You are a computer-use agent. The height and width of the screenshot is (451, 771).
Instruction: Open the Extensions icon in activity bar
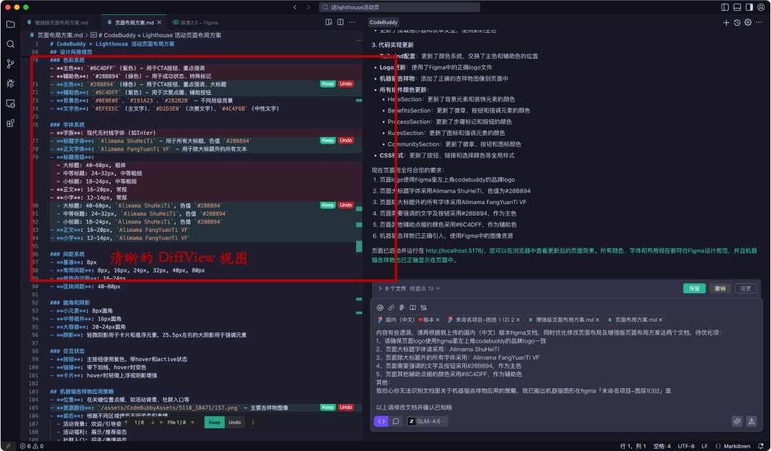pyautogui.click(x=10, y=123)
